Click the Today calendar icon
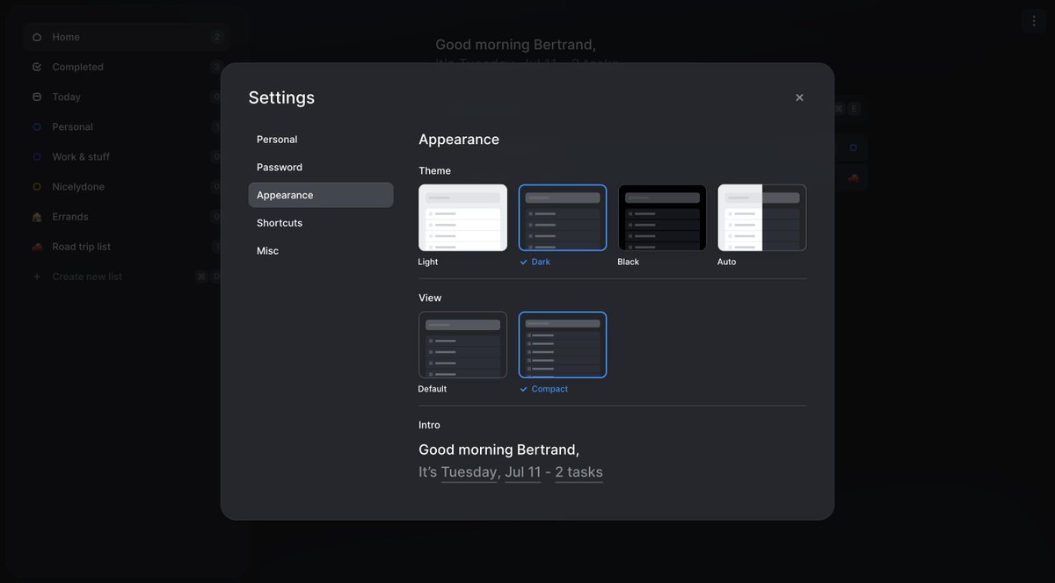Image resolution: width=1055 pixels, height=583 pixels. click(37, 97)
